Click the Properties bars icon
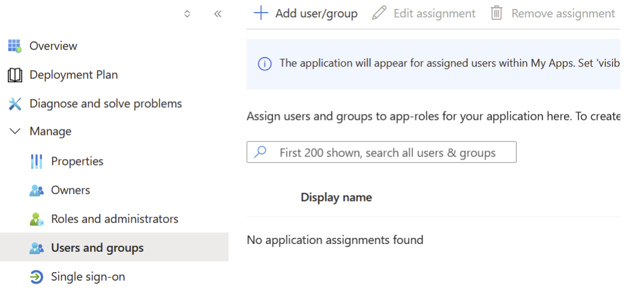This screenshot has height=292, width=627. [x=37, y=161]
